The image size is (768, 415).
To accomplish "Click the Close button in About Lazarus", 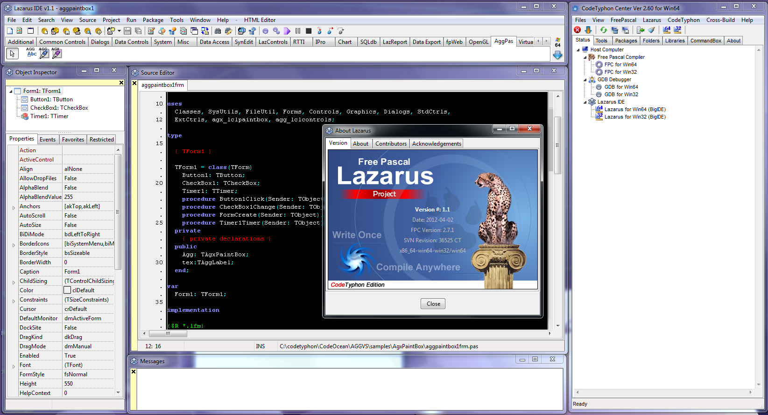I will [433, 304].
